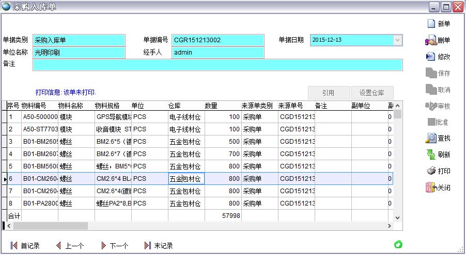Go to 上一个 (previous) record
Image resolution: width=466 pixels, height=255 pixels.
pyautogui.click(x=58, y=246)
